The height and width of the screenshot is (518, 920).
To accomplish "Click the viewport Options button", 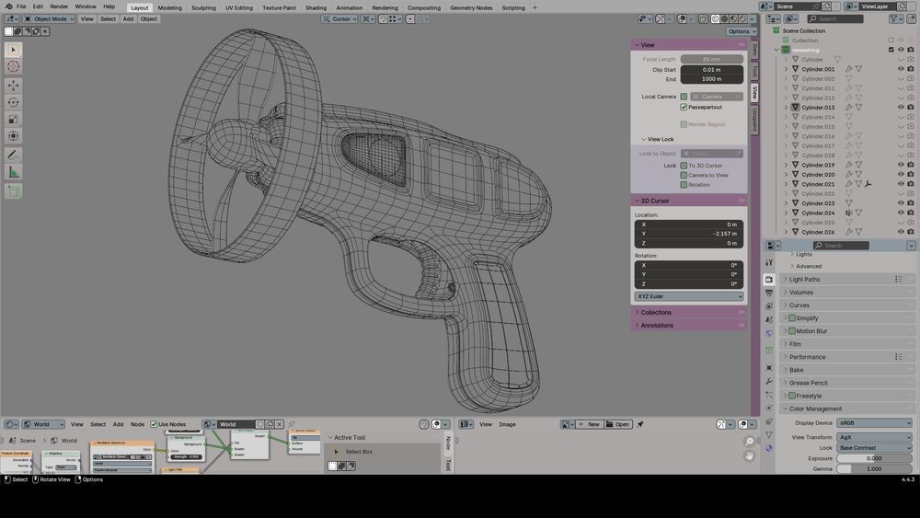I will tap(742, 31).
